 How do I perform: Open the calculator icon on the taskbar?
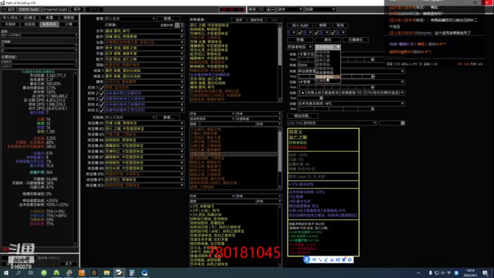(x=132, y=272)
